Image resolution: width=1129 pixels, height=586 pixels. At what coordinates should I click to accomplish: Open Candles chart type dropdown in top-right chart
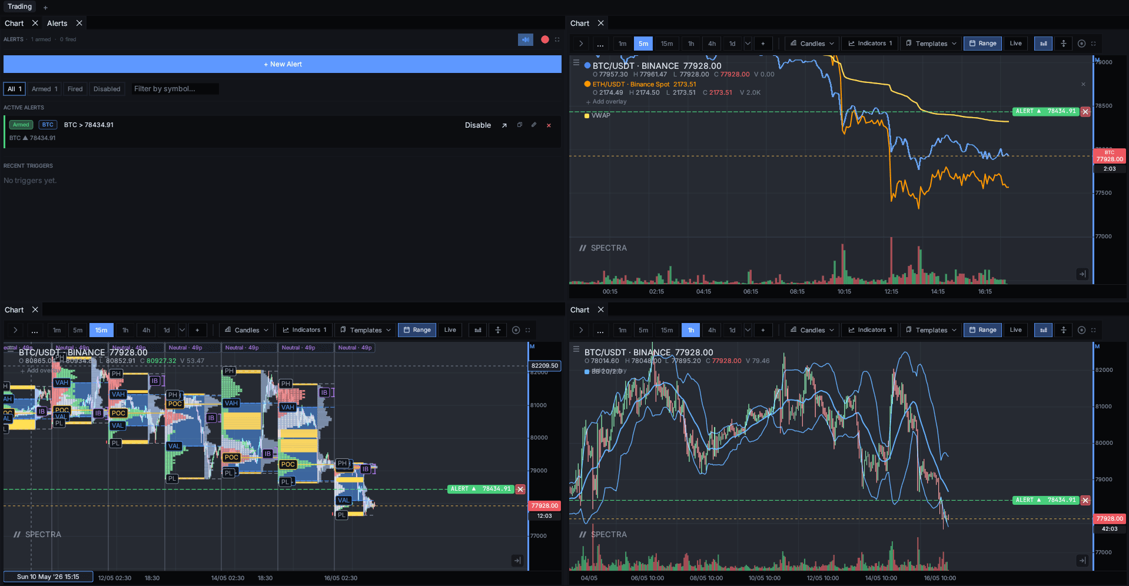[812, 44]
